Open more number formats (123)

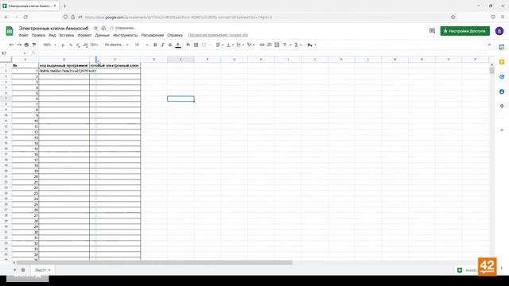tap(94, 44)
